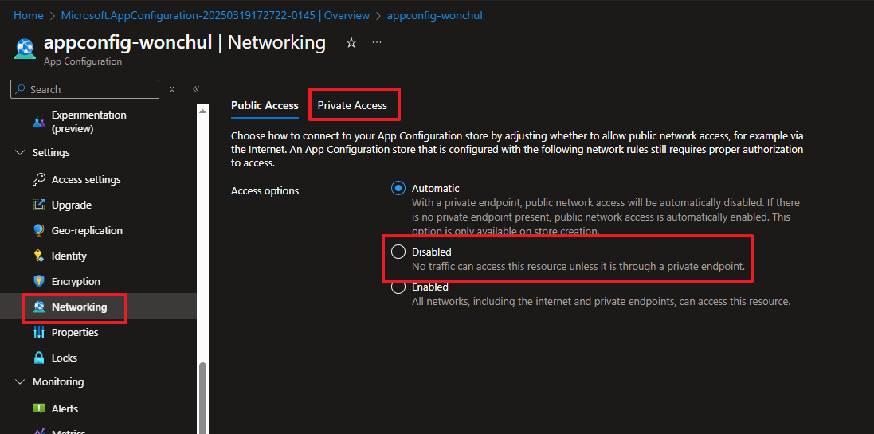
Task: Open the Access settings menu item
Action: point(86,179)
